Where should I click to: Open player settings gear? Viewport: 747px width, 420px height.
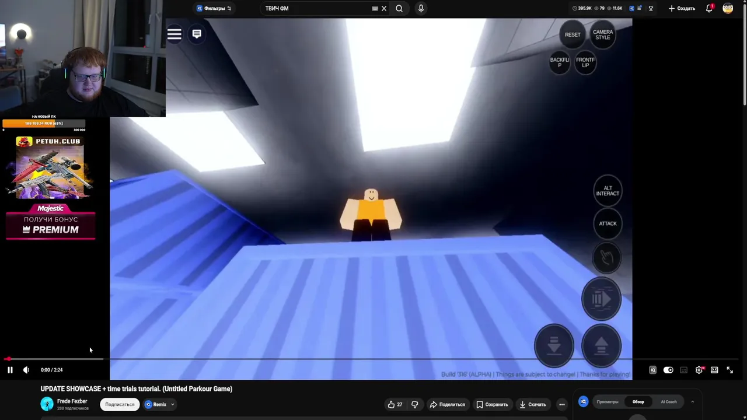(699, 370)
